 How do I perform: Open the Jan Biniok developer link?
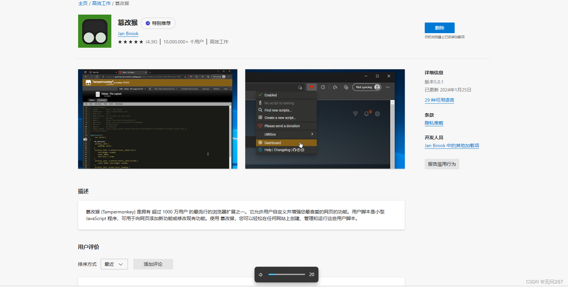(128, 33)
